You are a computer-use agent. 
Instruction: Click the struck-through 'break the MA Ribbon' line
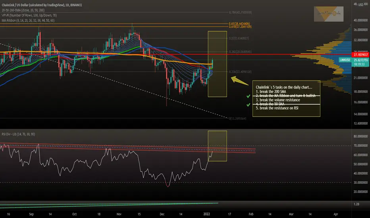coord(285,96)
